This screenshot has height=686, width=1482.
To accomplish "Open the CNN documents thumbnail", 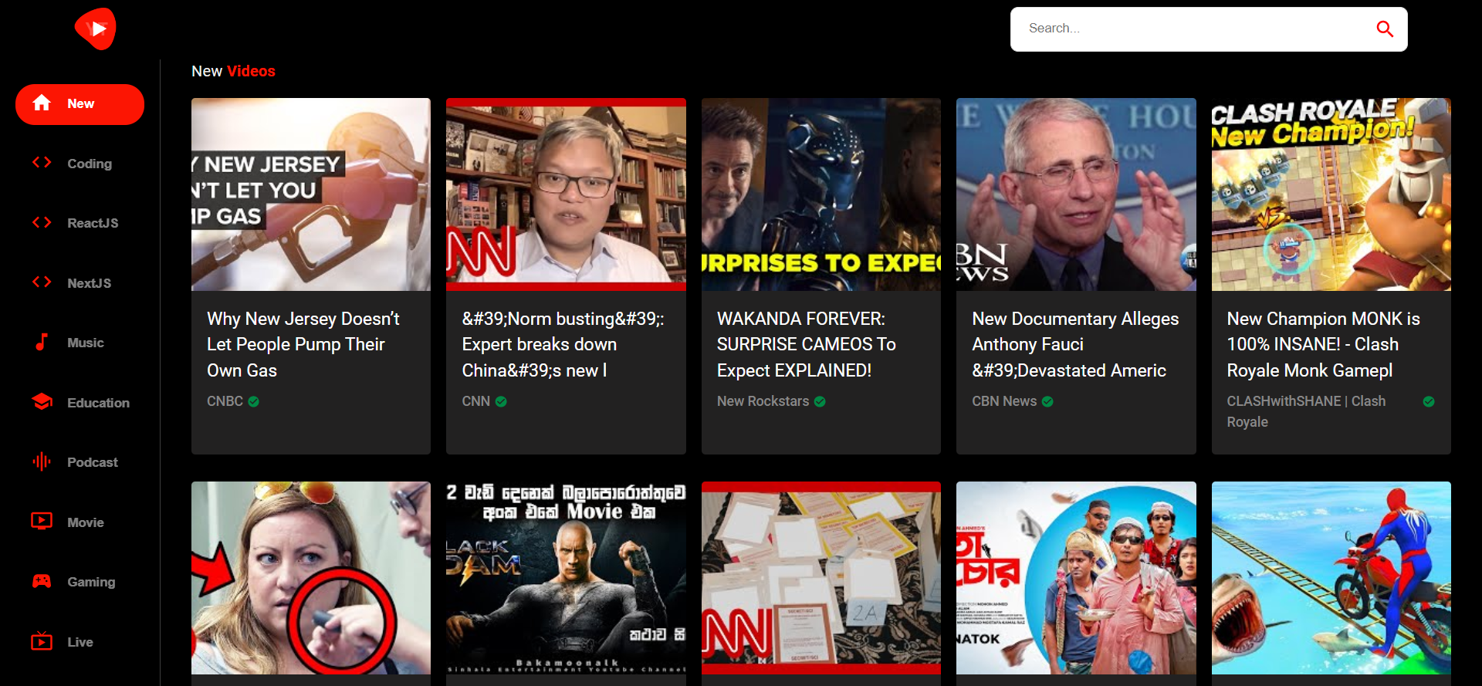I will 821,578.
